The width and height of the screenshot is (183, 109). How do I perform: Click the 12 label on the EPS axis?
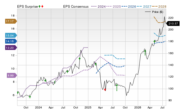point(13,55)
